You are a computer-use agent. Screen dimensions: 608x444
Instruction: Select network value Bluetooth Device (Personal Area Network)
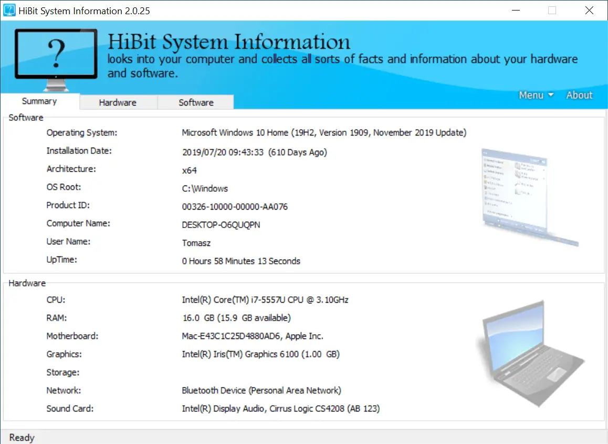[x=262, y=391]
